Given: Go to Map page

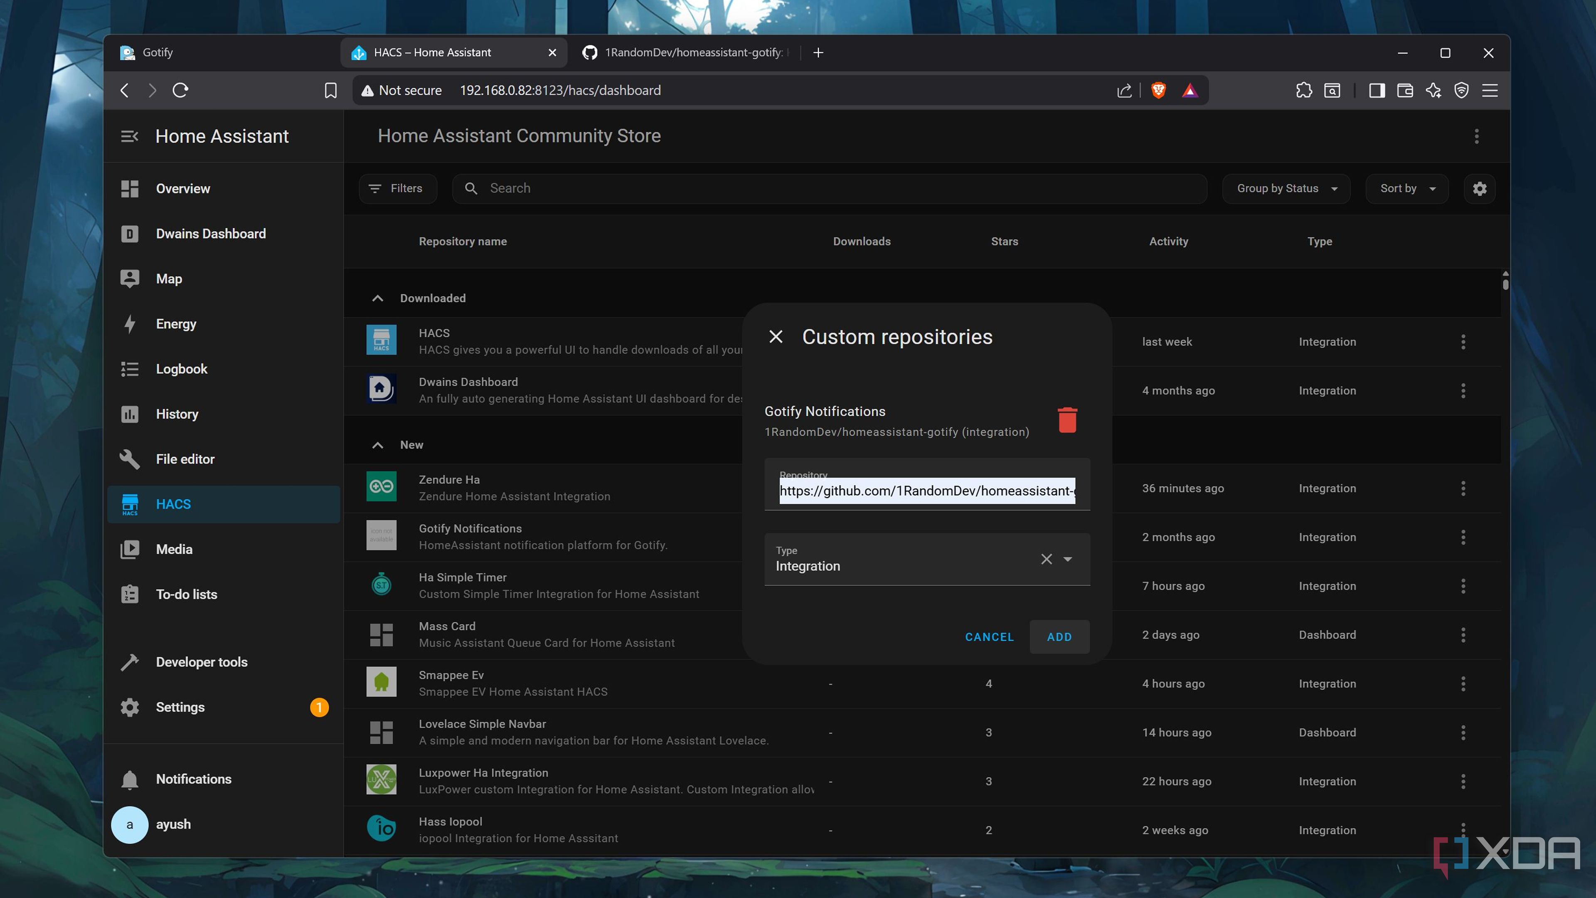Looking at the screenshot, I should tap(224, 279).
